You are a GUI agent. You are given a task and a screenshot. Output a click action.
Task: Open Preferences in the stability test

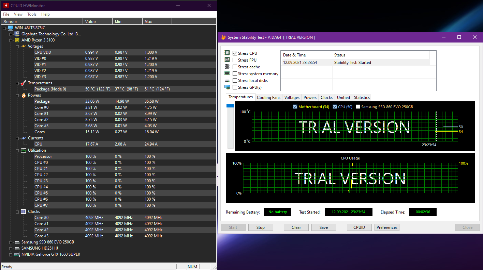click(x=387, y=227)
